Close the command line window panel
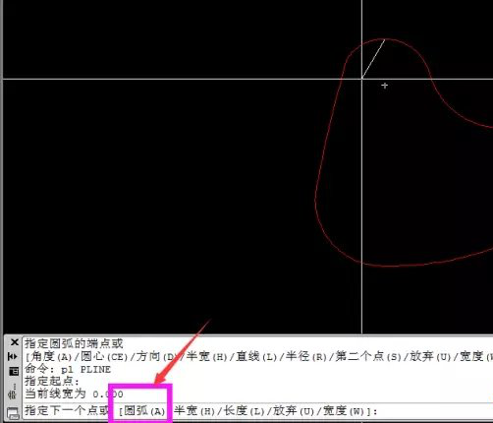 point(14,342)
